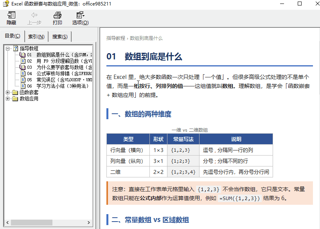Click the 1×3 shape cell

[x=158, y=150]
